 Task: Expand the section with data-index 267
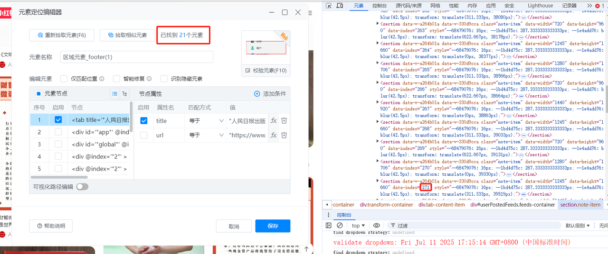point(378,103)
